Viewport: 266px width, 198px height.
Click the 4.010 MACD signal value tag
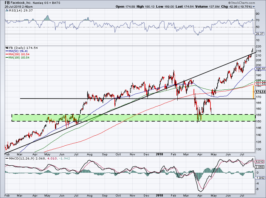click(259, 162)
